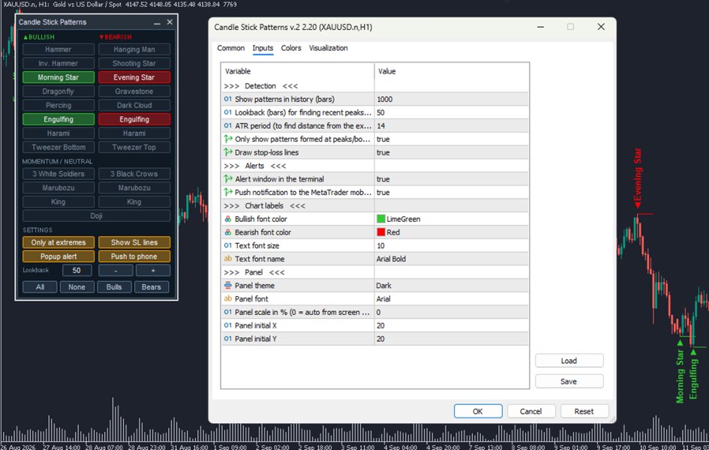Viewport: 709px width, 450px height.
Task: Close the Candle Stick Patterns panel
Action: click(170, 22)
